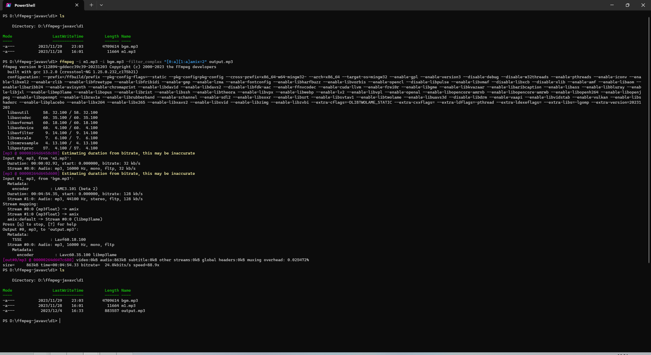Click the bgm.mp3 filename in the listing
Screen dimensions: 651x355
pyautogui.click(x=130, y=300)
